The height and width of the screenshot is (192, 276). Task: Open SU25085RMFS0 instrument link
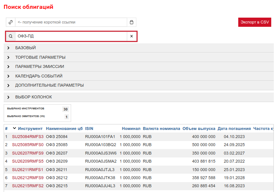pos(27,145)
